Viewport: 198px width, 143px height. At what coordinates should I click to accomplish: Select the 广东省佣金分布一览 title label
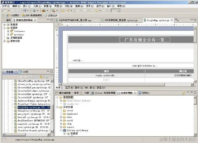point(145,40)
